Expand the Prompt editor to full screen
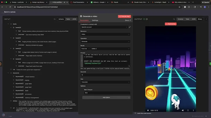The width and height of the screenshot is (211, 118). [129, 66]
